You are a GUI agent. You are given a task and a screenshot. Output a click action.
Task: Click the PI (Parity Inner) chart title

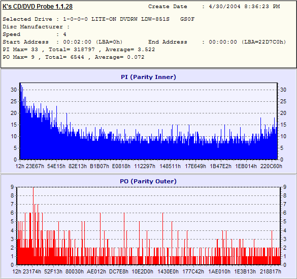[148, 77]
